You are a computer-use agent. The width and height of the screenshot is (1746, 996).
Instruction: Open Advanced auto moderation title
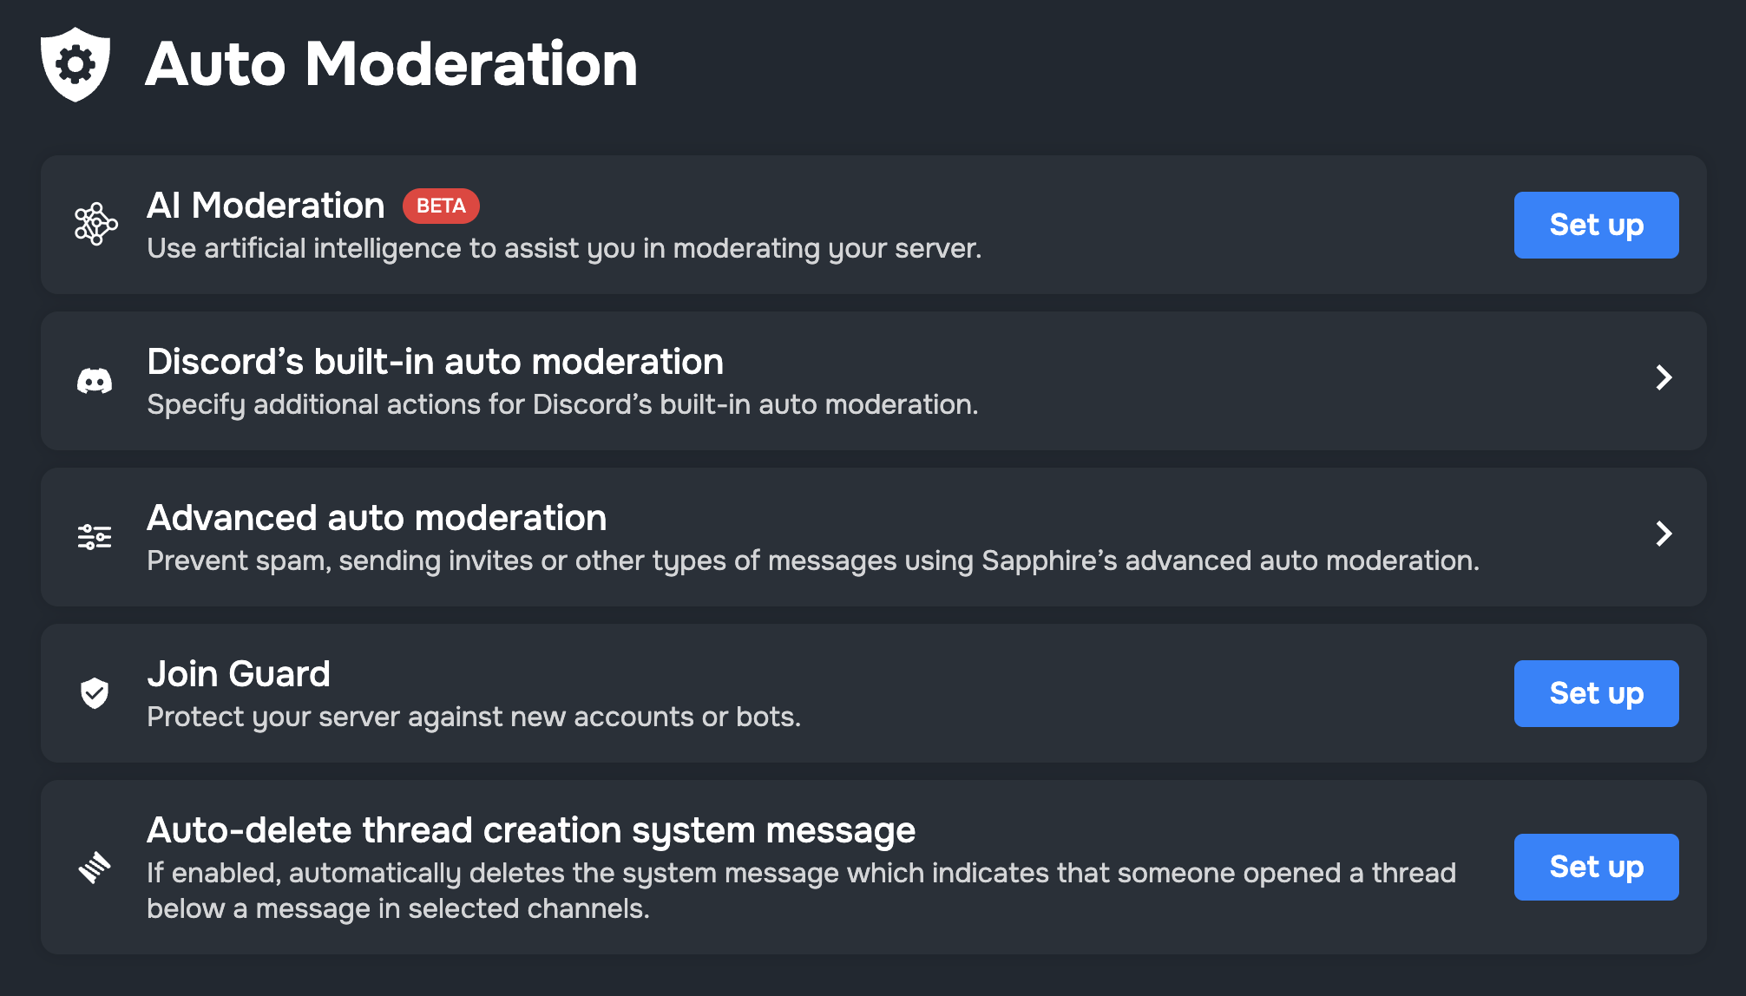click(x=377, y=518)
